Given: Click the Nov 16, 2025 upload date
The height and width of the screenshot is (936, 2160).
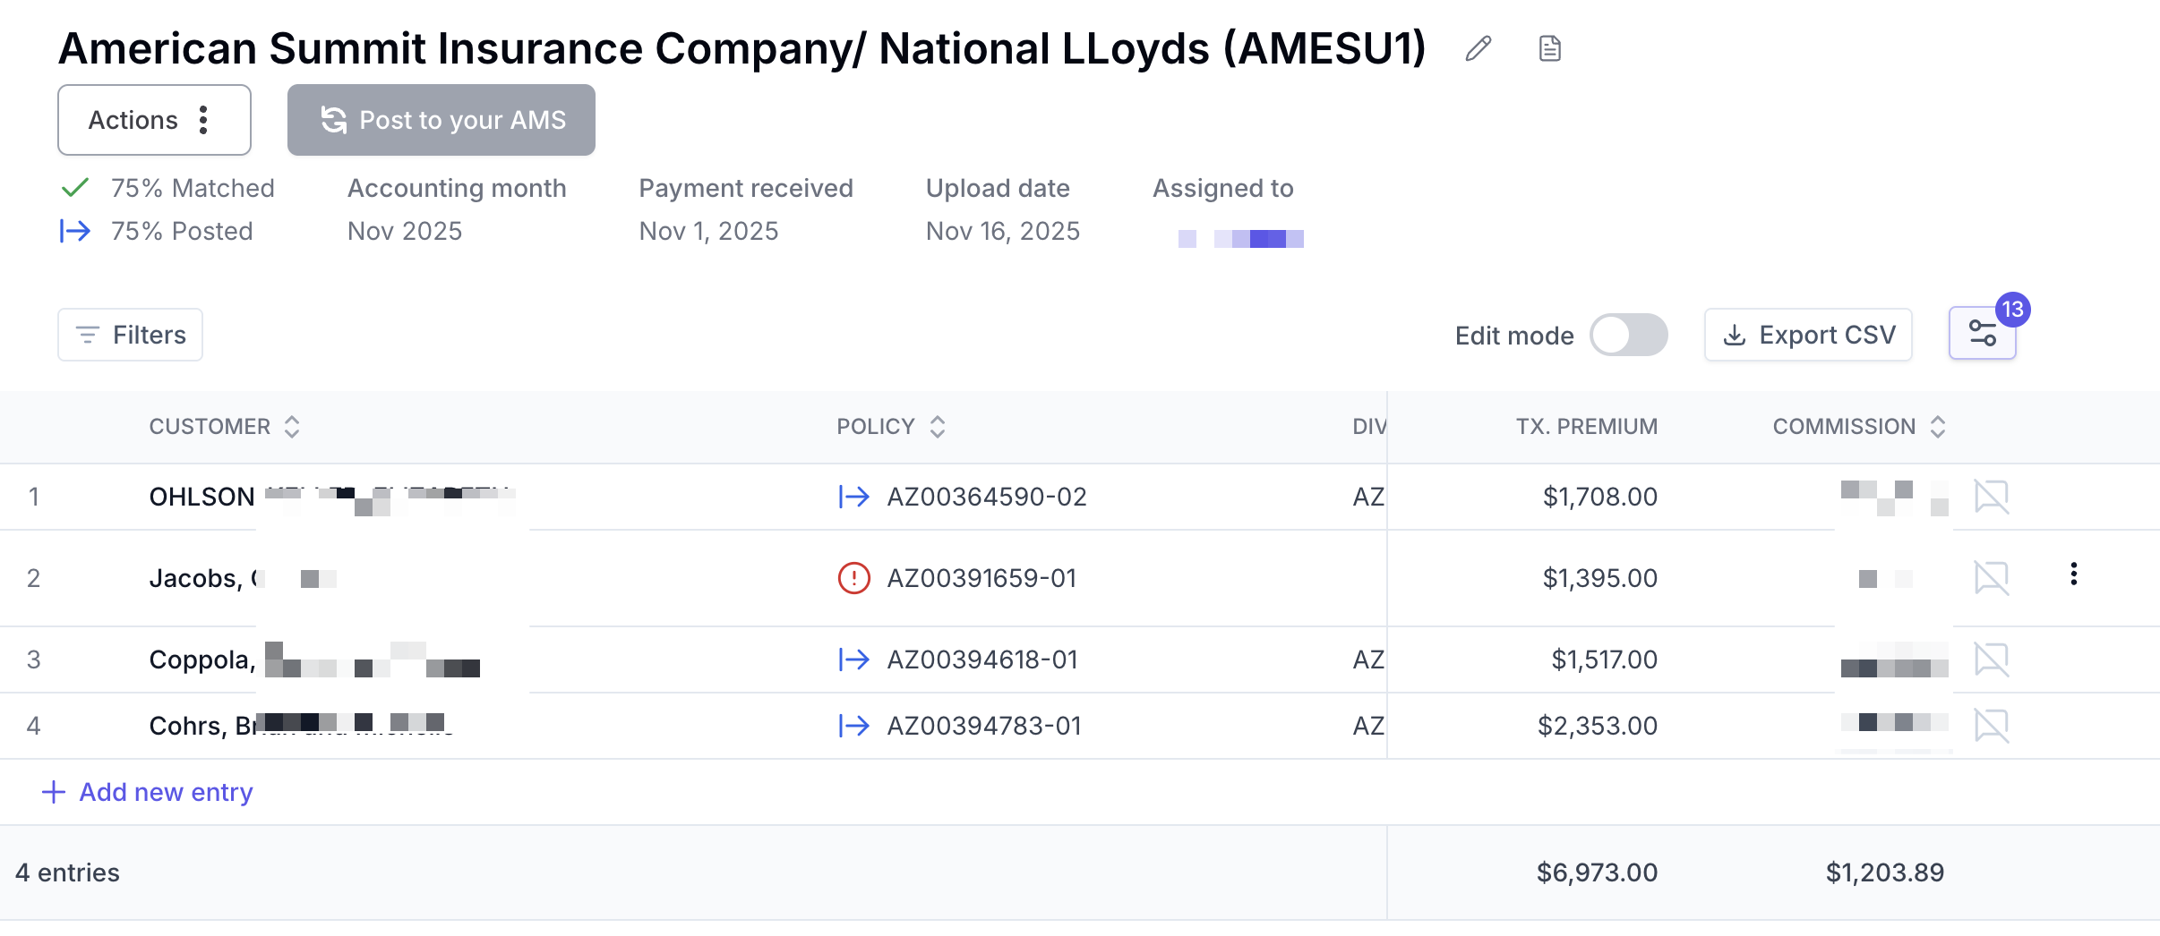Looking at the screenshot, I should click(1003, 231).
